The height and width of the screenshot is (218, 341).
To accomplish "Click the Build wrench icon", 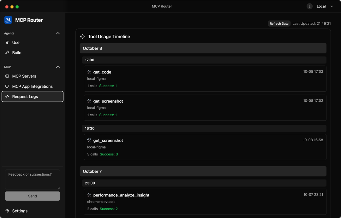I will pos(7,53).
